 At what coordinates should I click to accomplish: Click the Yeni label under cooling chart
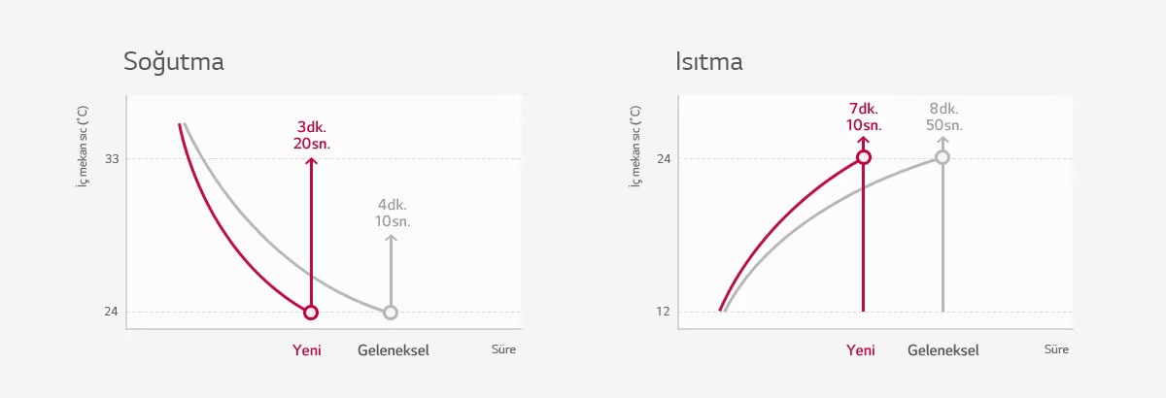[x=307, y=349]
